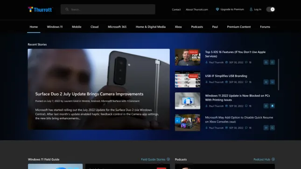This screenshot has width=301, height=169.
Task: Click USB-IF story thumbnail
Action: 188,79
